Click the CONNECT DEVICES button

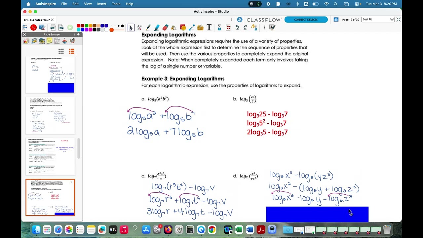point(306,20)
